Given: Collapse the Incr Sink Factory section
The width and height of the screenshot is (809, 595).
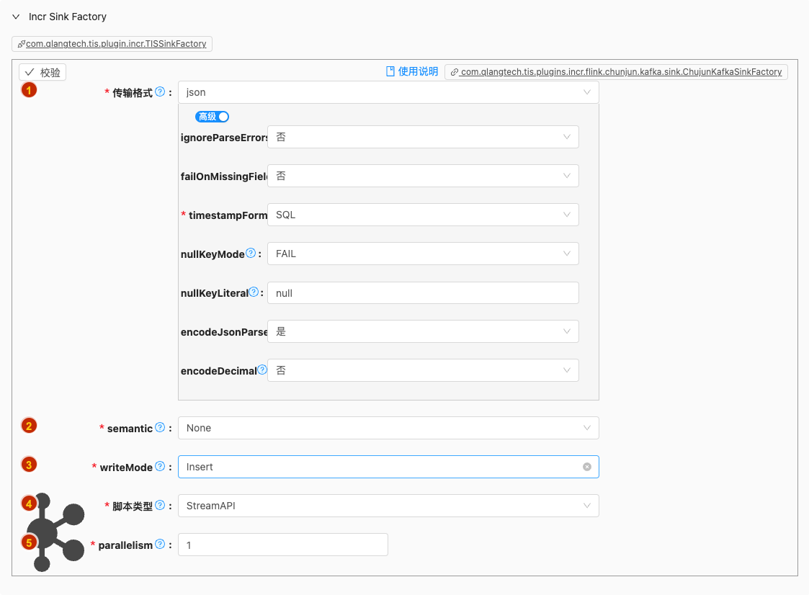Looking at the screenshot, I should (16, 17).
